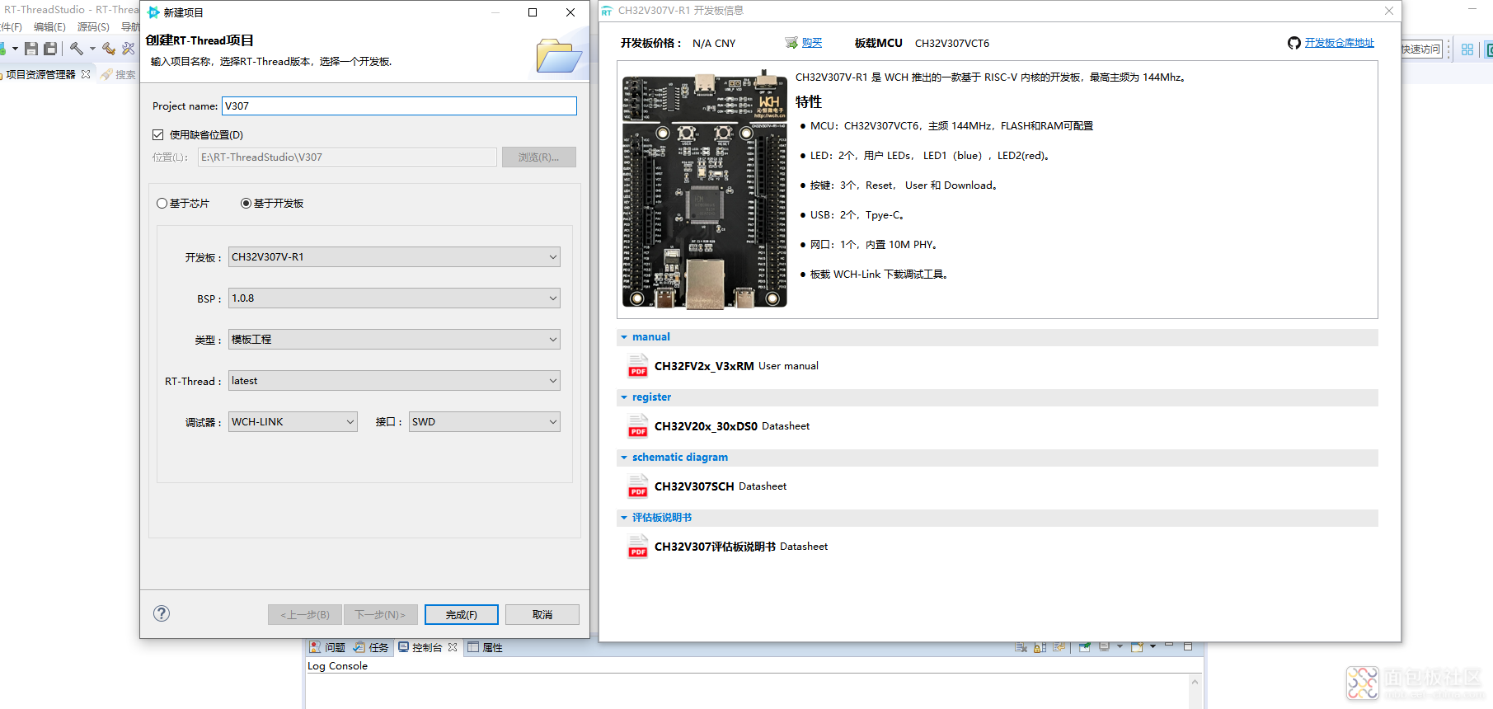Click the PDF icon for CH32V307SCH schematic
Viewport: 1493px width, 709px height.
tap(637, 486)
